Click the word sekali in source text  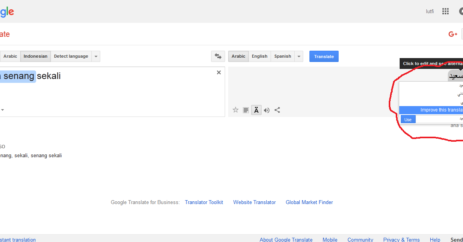tap(49, 76)
